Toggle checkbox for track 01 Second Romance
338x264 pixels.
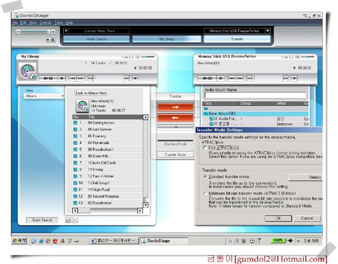(75, 196)
